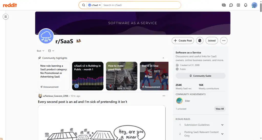Click the post author's avatar
This screenshot has width=262, height=140.
pyautogui.click(x=40, y=96)
